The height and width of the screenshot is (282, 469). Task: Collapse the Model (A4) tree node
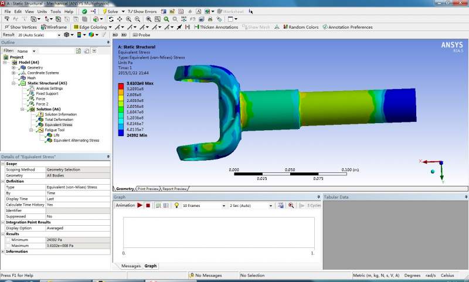tap(5, 62)
